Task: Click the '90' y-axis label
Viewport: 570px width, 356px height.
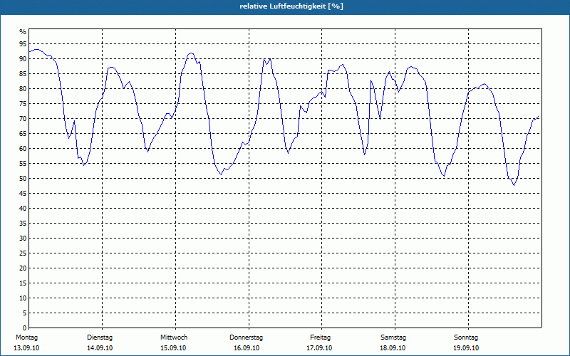Action: tap(23, 59)
